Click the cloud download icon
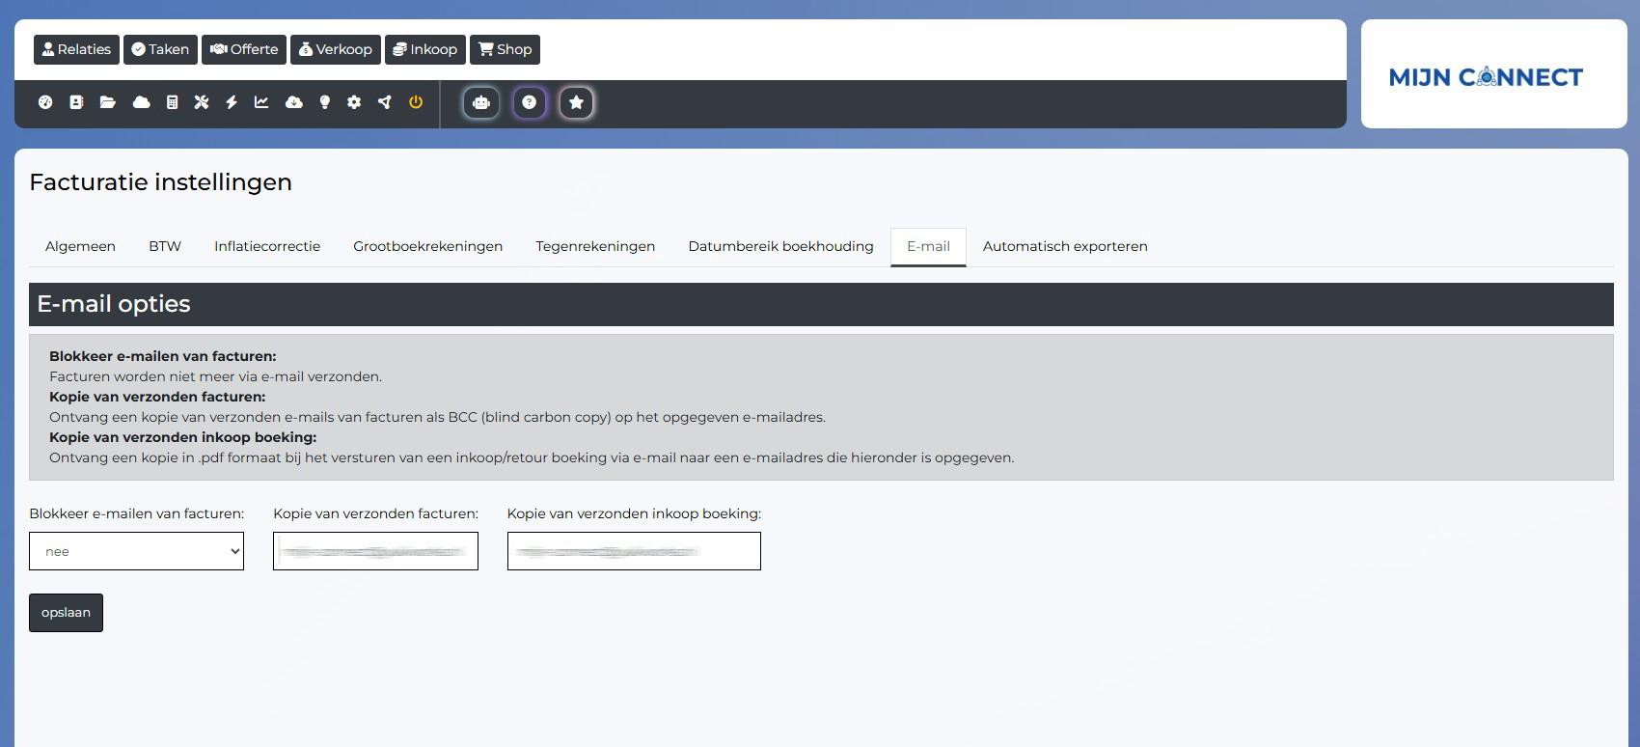The image size is (1640, 747). pyautogui.click(x=294, y=102)
